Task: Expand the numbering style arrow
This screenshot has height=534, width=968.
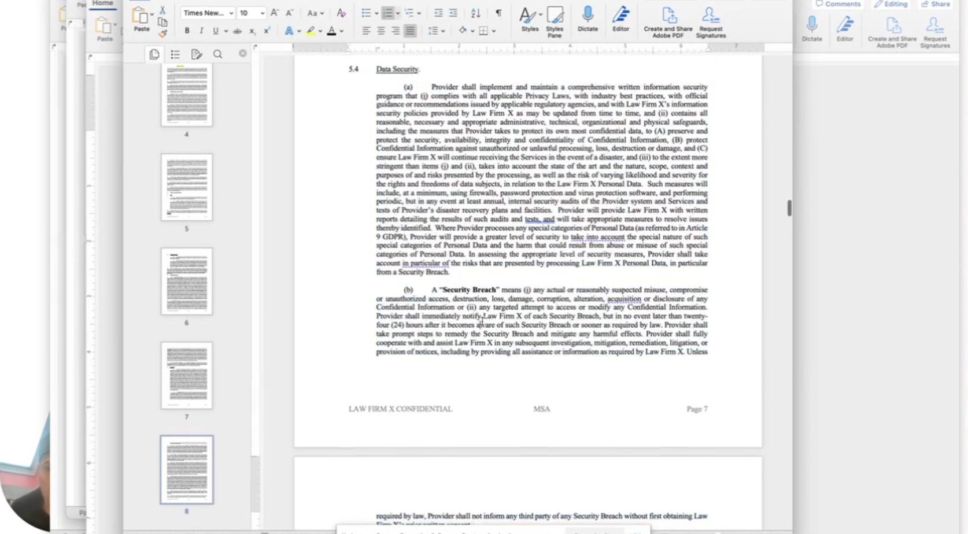Action: point(398,13)
